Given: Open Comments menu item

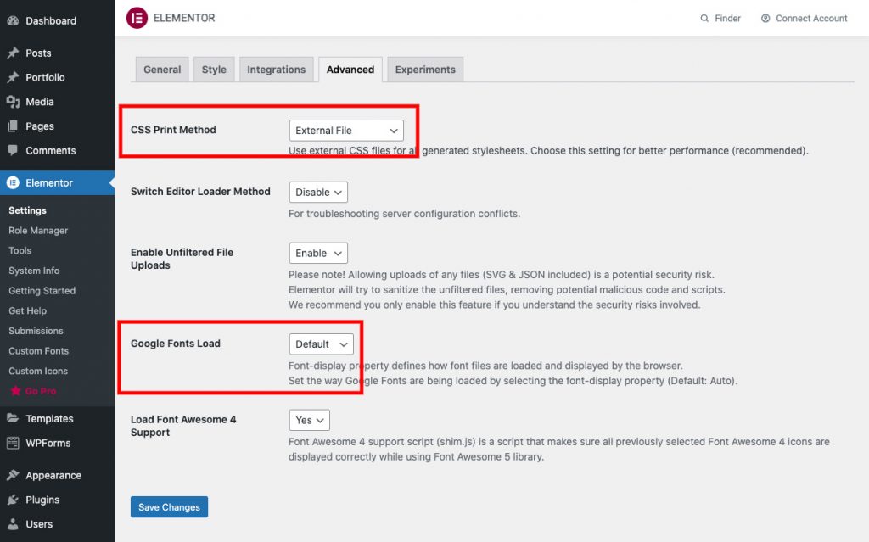Looking at the screenshot, I should 57,150.
